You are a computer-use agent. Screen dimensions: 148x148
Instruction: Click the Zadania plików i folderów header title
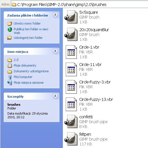click(x=27, y=15)
